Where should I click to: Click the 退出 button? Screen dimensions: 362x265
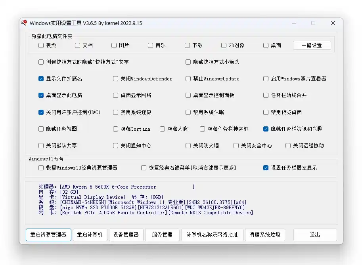tap(315, 235)
